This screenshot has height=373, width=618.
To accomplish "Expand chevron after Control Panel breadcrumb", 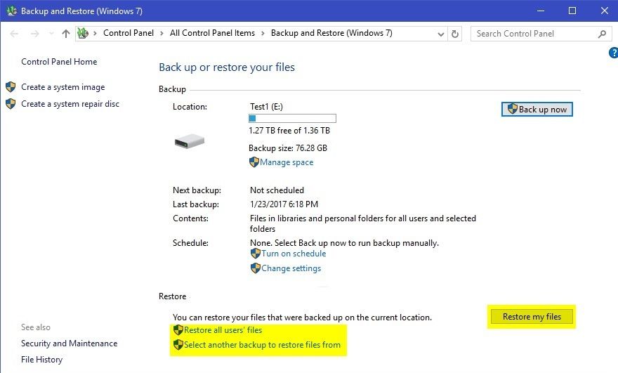I will tap(162, 34).
